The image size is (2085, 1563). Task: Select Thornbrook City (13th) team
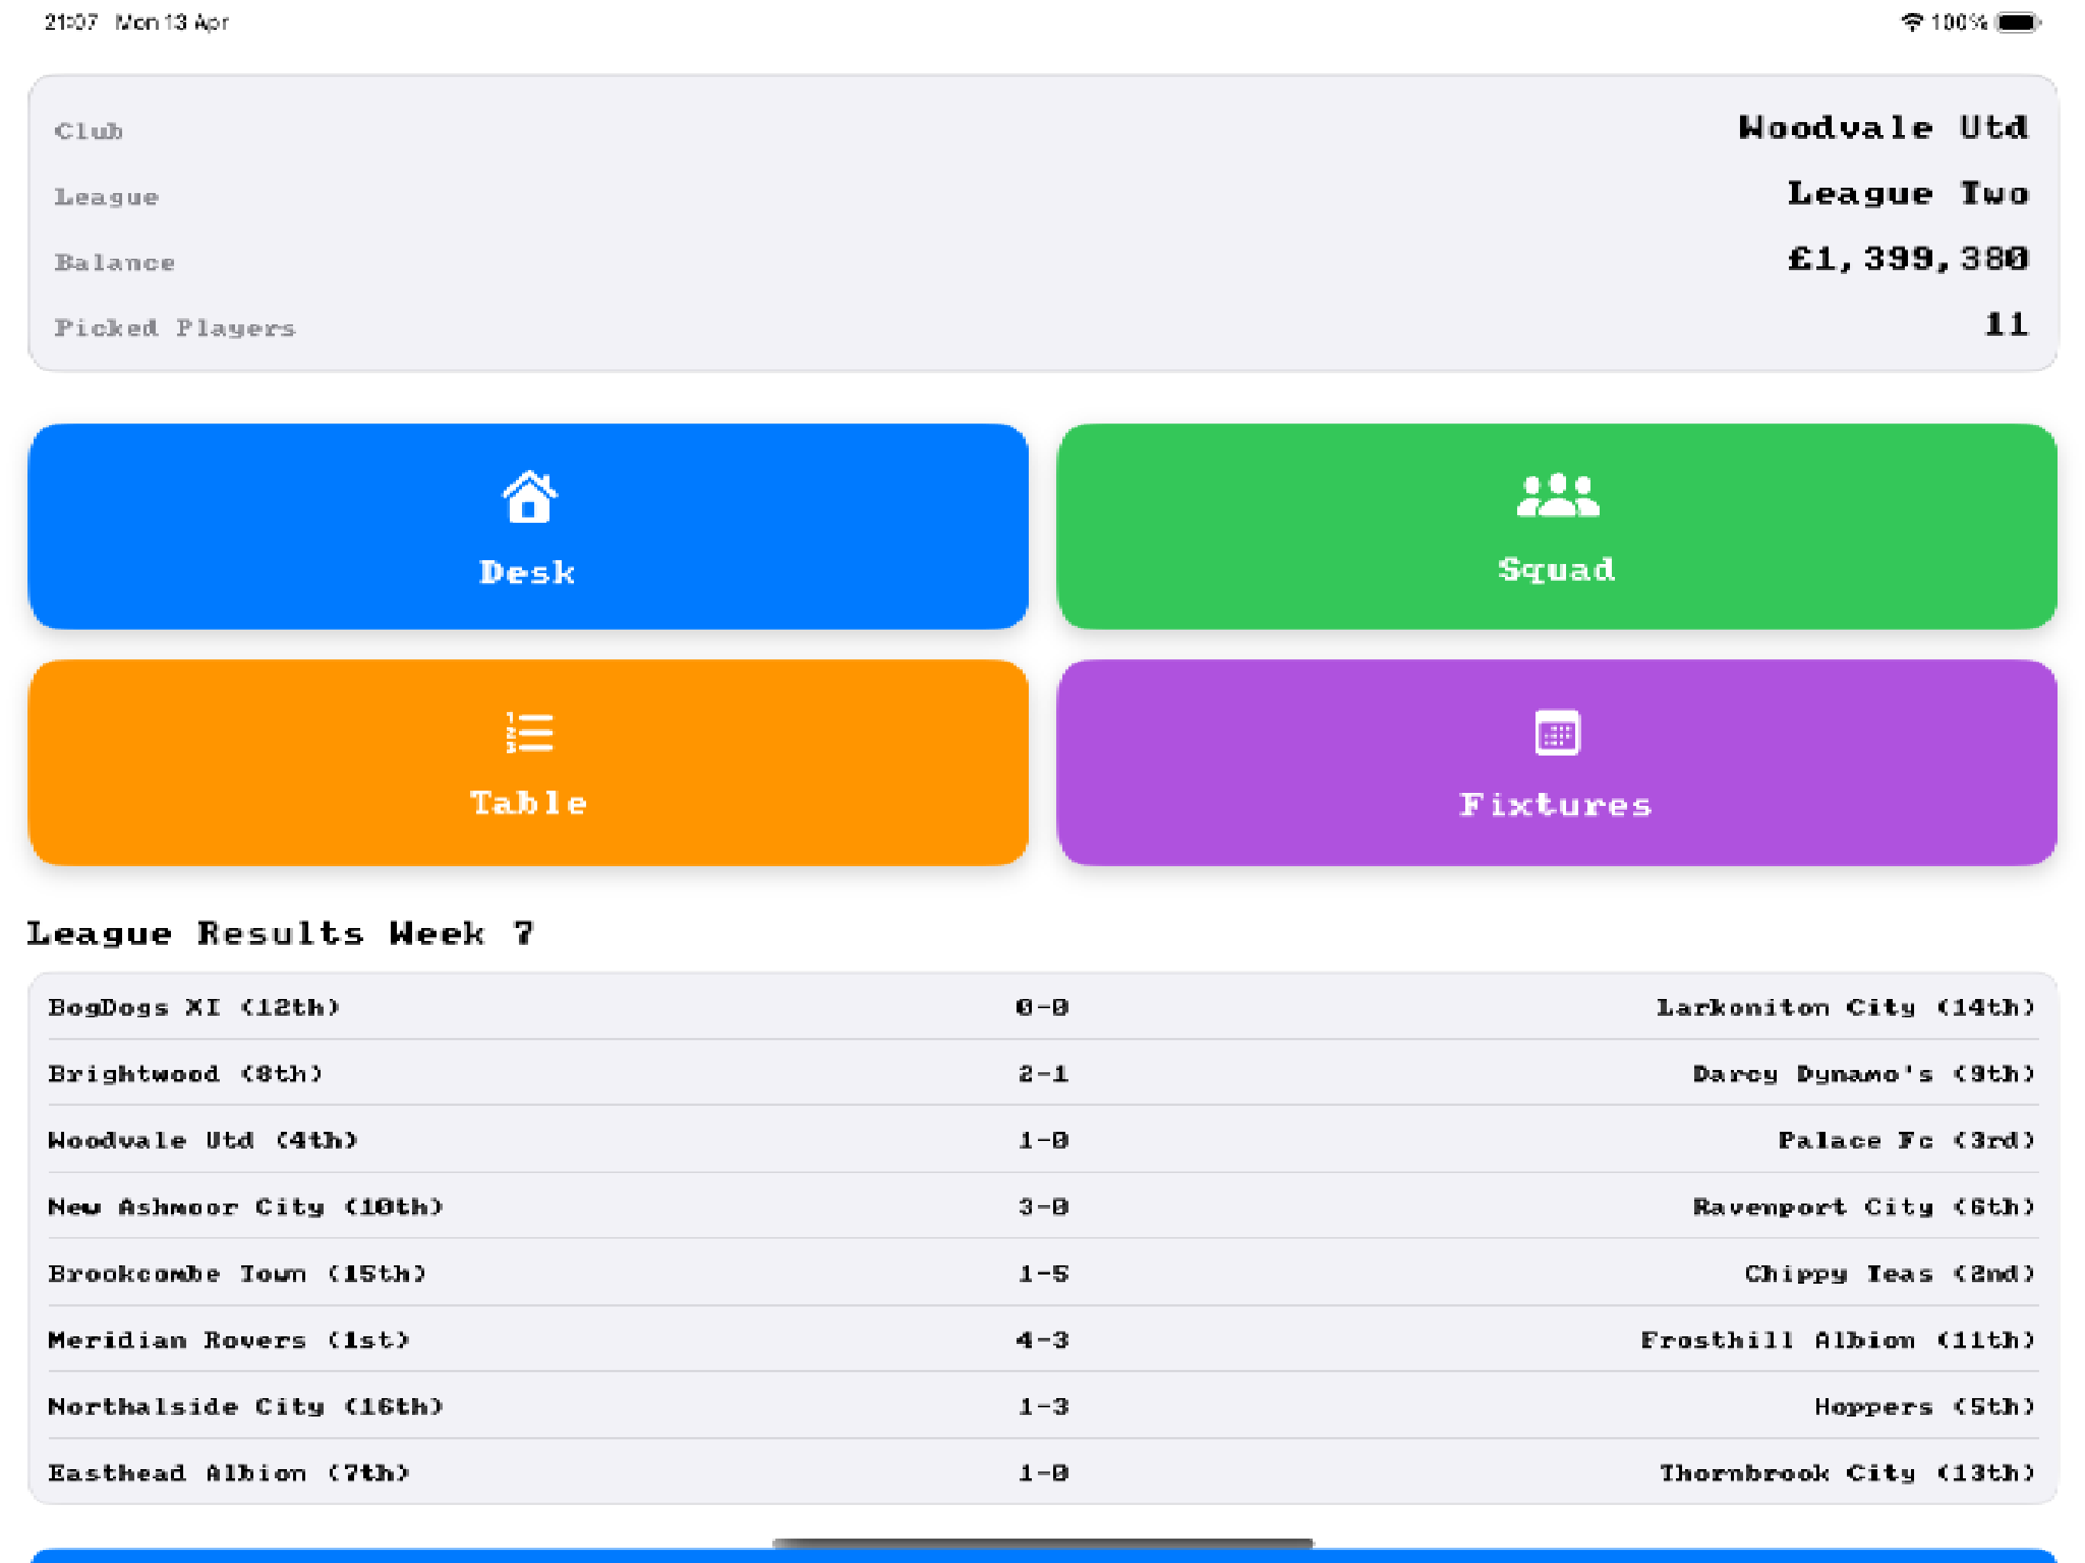click(1847, 1472)
